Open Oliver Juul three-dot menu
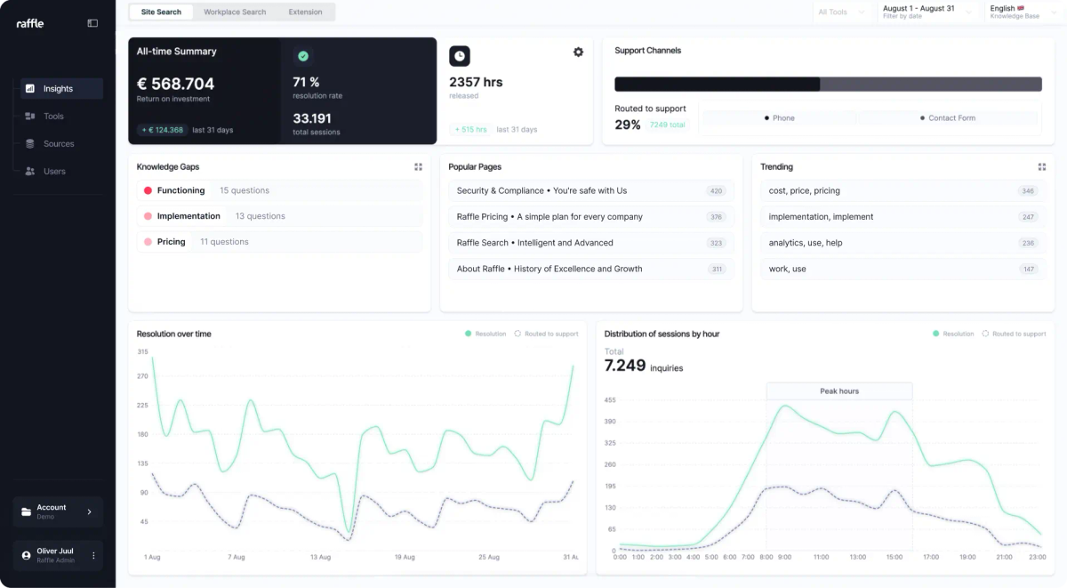The width and height of the screenshot is (1067, 588). [x=93, y=555]
